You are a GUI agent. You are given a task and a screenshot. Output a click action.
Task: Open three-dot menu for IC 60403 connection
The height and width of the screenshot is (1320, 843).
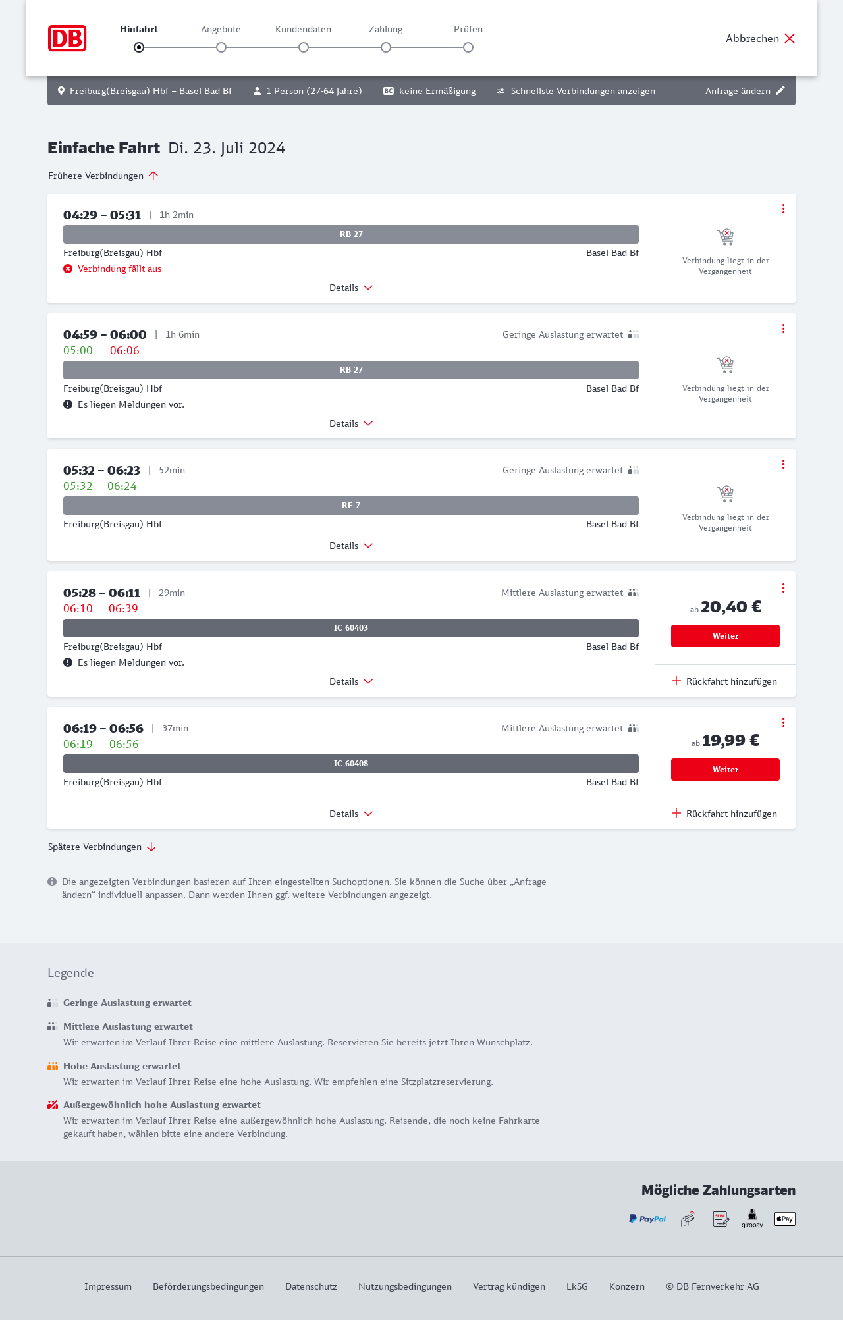click(x=783, y=588)
